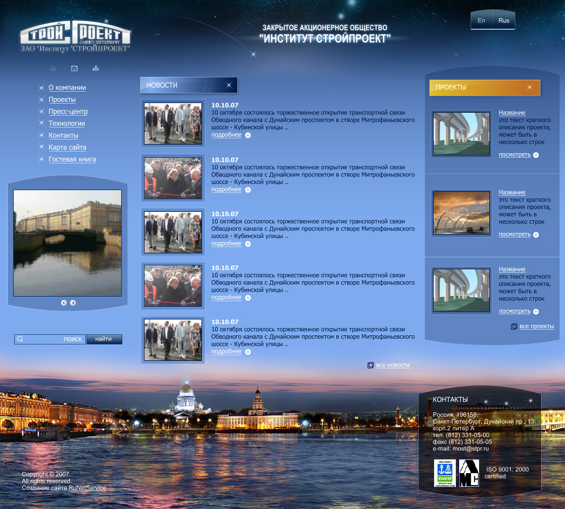
Task: Click the "ИНСТИТУТ СТРОЙПРОЕКТ" title at top
Action: (x=325, y=39)
